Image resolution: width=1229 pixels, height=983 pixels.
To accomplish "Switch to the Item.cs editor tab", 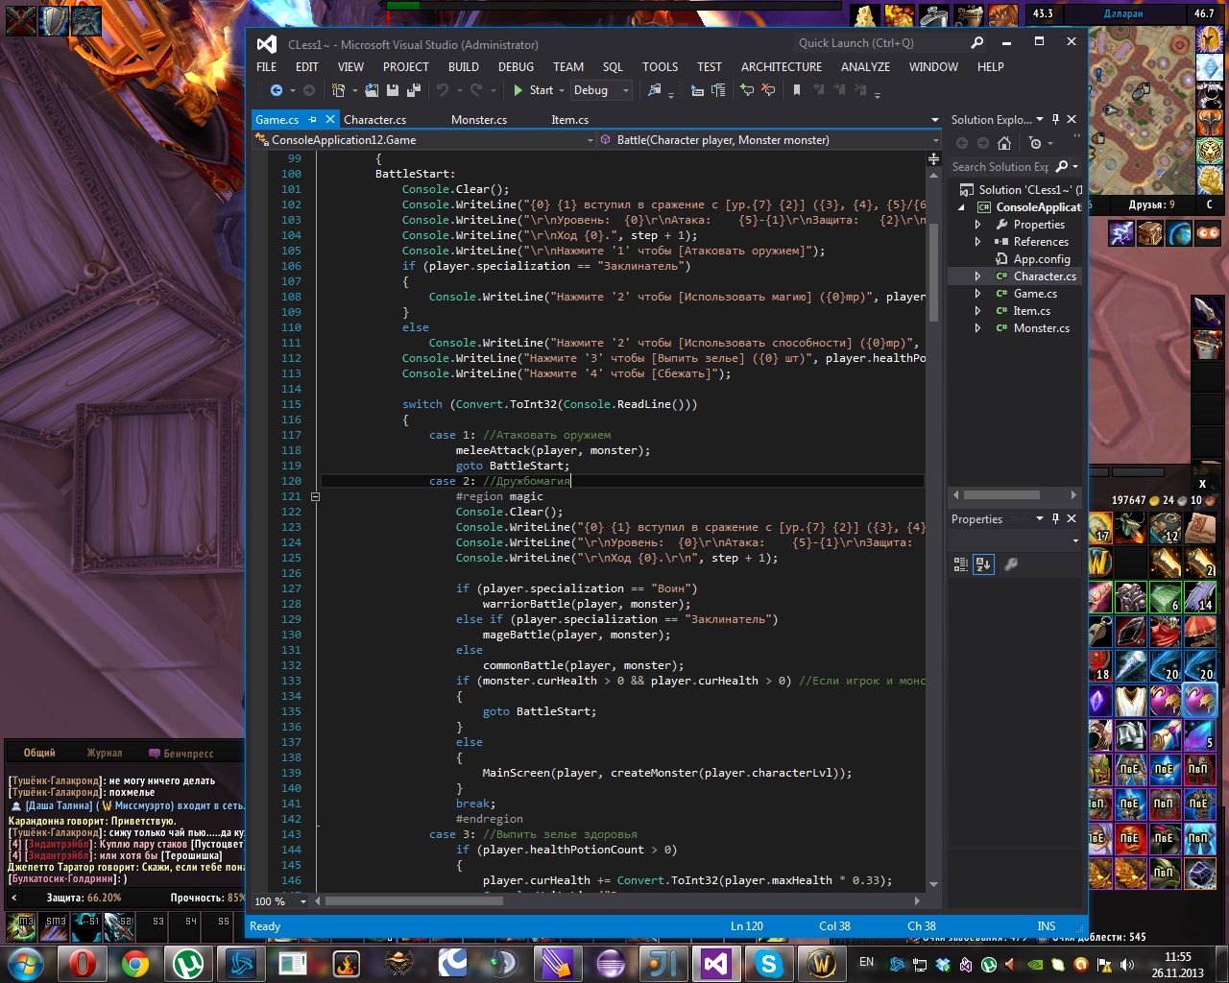I will coord(570,120).
